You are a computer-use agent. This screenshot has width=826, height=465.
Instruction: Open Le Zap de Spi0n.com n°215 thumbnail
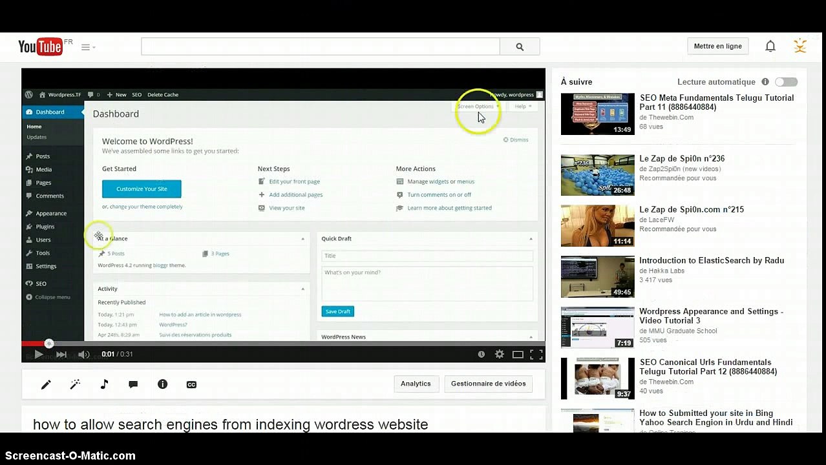point(598,226)
